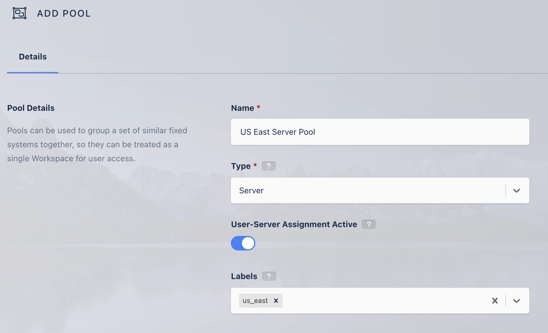Click inside the Labels field empty area
The width and height of the screenshot is (548, 333).
tap(385, 301)
